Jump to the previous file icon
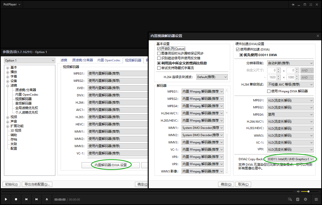This screenshot has height=205, width=322. coord(26,199)
